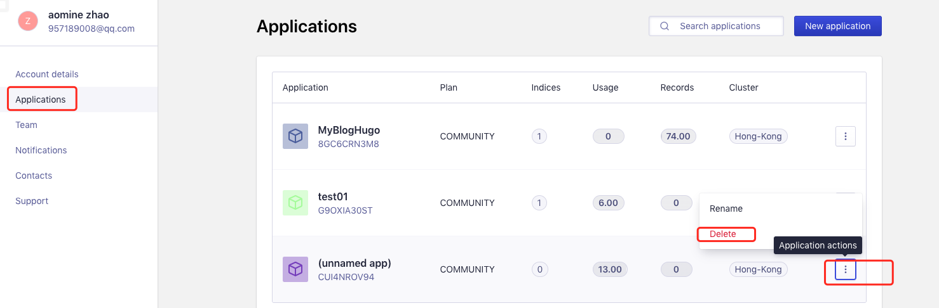
Task: Click the MyBlogHugo blue cube icon
Action: (295, 136)
